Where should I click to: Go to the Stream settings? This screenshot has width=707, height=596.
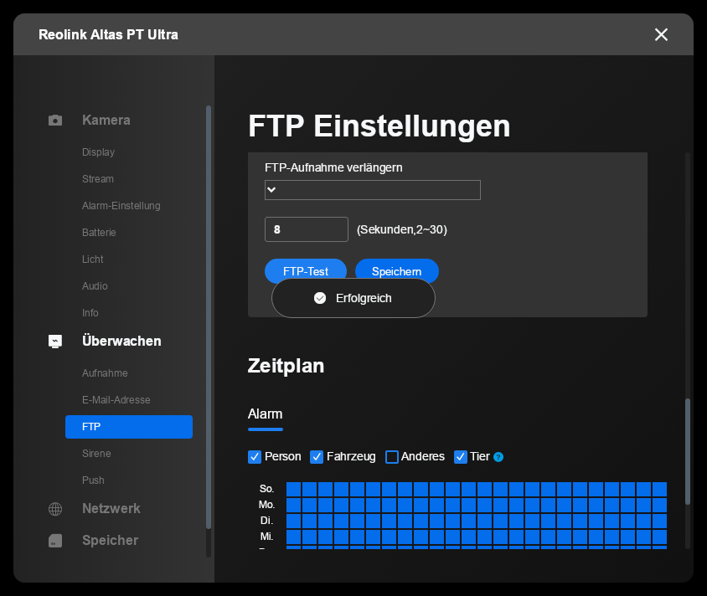[98, 179]
